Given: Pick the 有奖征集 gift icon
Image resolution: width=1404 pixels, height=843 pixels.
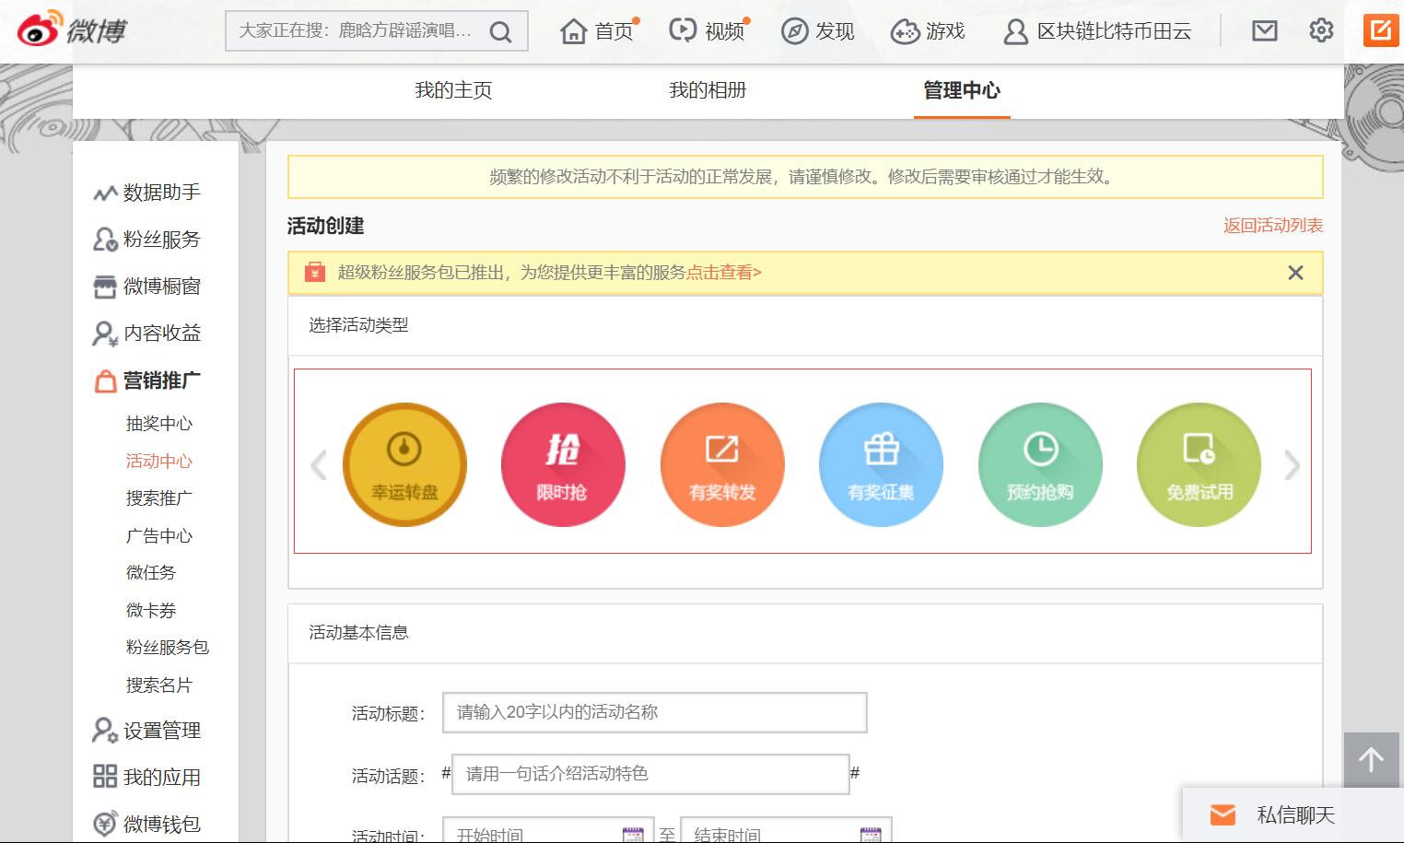Looking at the screenshot, I should pos(881,464).
